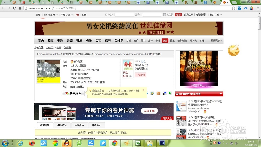Screen dimensions: 261x147
Task: Expand the 我正在看 dropdown
Action: pos(216,15)
